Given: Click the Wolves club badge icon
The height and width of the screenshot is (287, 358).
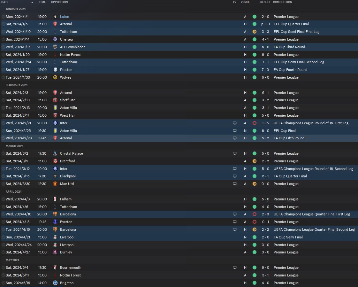Looking at the screenshot, I should 55,77.
